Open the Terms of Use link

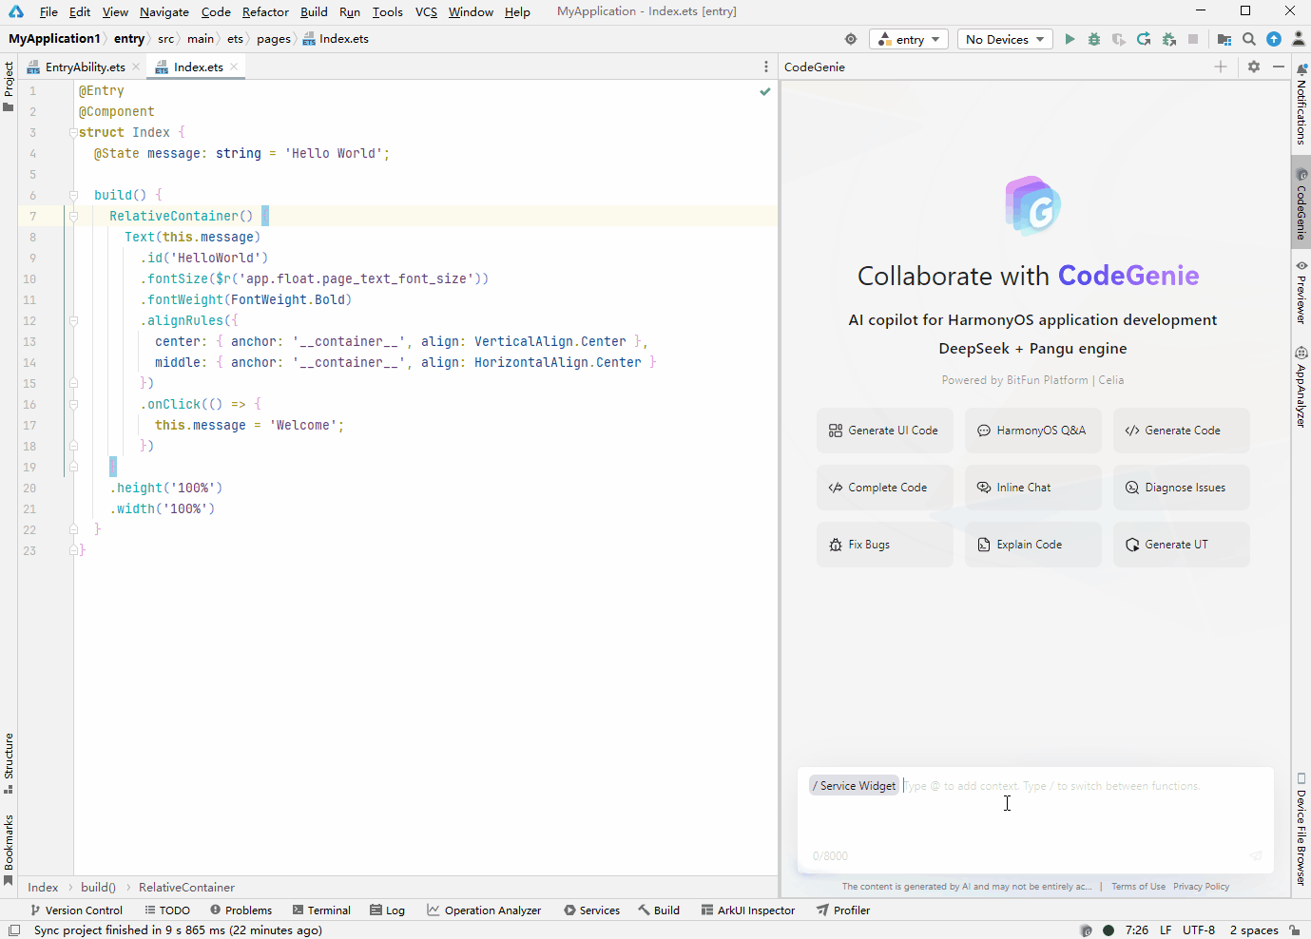click(1138, 887)
